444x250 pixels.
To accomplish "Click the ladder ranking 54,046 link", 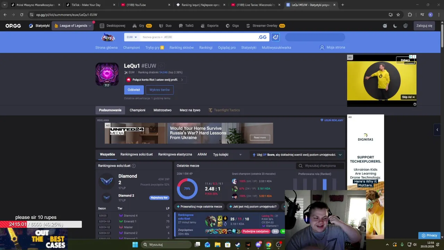I will [x=163, y=72].
